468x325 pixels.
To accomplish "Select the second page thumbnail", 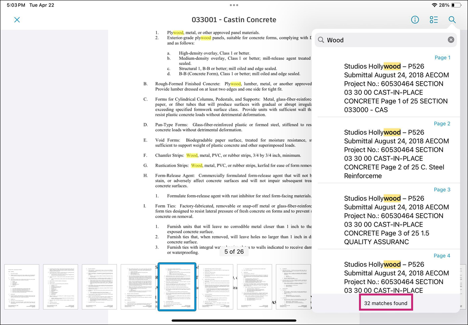I will coord(60,287).
